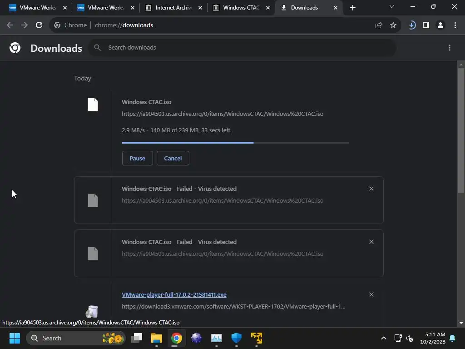Open Task View from taskbar

click(x=137, y=338)
